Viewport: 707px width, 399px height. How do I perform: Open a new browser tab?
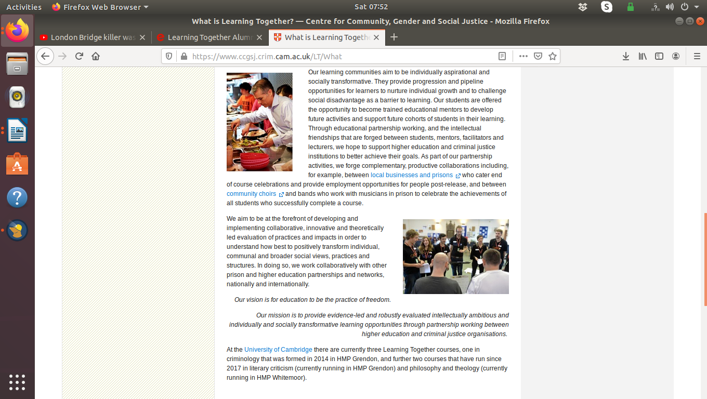(x=394, y=37)
